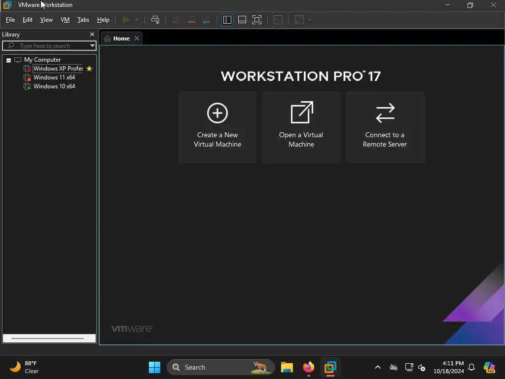Click the network tray icon
The width and height of the screenshot is (505, 379).
pos(409,367)
